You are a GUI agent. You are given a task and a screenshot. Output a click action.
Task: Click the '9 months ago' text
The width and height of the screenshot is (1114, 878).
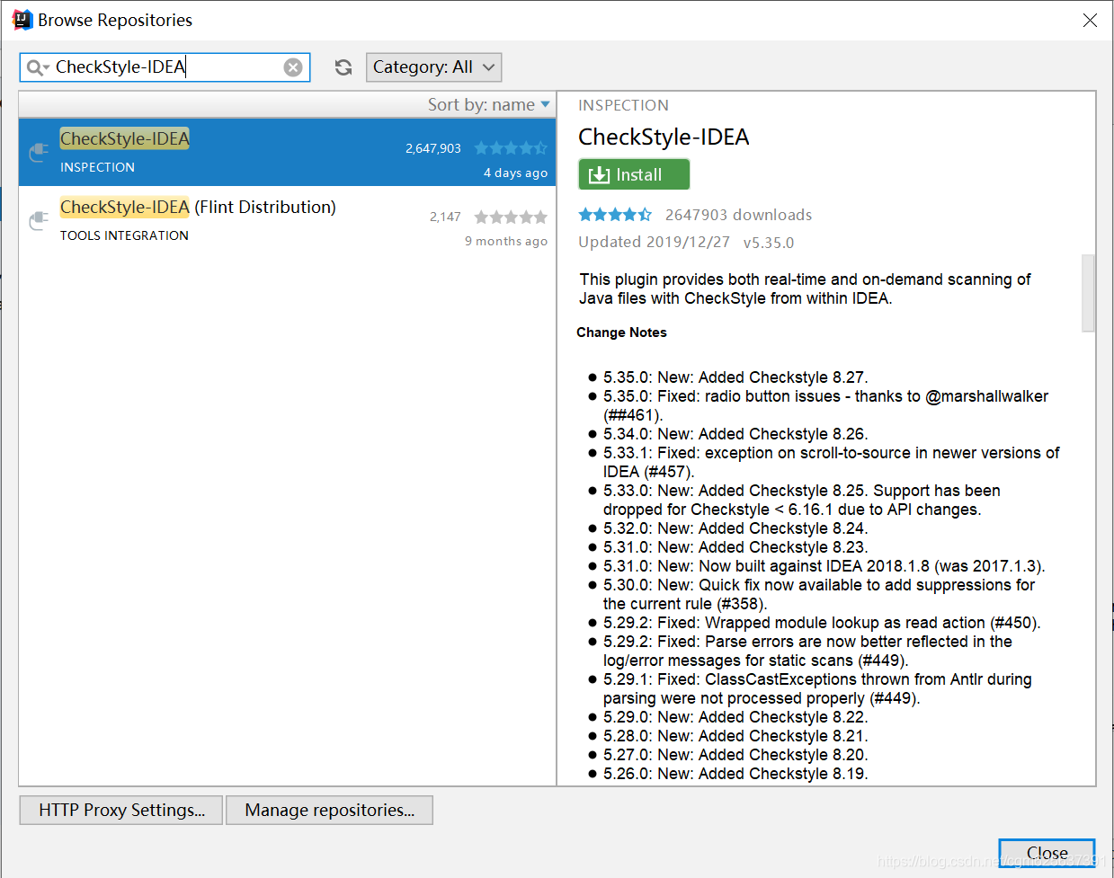pyautogui.click(x=506, y=241)
